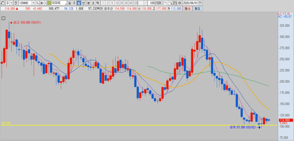Click high price 117,000
The image size is (294, 141).
pos(162,9)
